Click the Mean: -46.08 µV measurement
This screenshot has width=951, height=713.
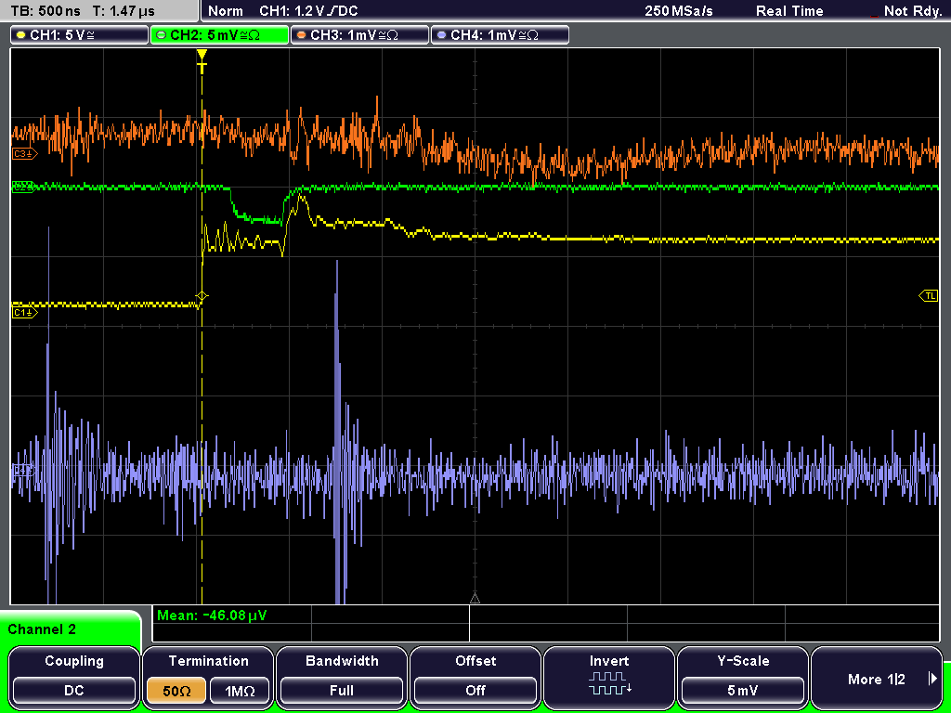(x=211, y=616)
